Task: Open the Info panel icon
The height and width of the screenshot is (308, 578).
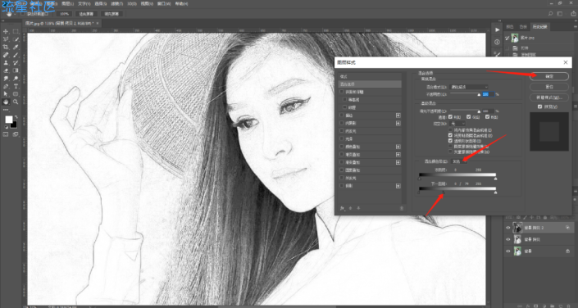Action: (x=498, y=42)
